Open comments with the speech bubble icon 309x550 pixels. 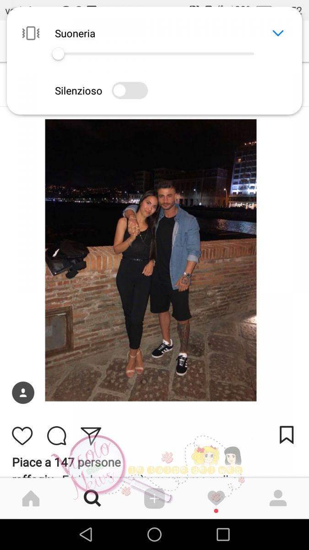pyautogui.click(x=57, y=436)
